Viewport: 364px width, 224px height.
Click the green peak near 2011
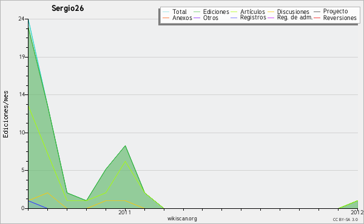[x=126, y=146]
